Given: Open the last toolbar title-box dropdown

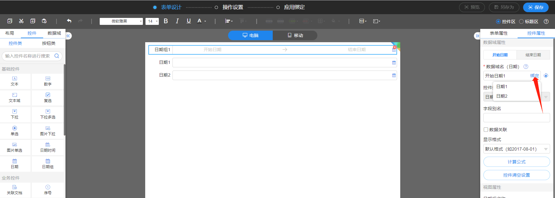Looking at the screenshot, I should click(376, 21).
